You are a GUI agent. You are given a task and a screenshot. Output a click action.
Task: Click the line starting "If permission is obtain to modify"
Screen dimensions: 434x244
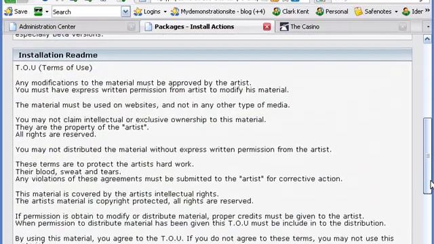[190, 216]
